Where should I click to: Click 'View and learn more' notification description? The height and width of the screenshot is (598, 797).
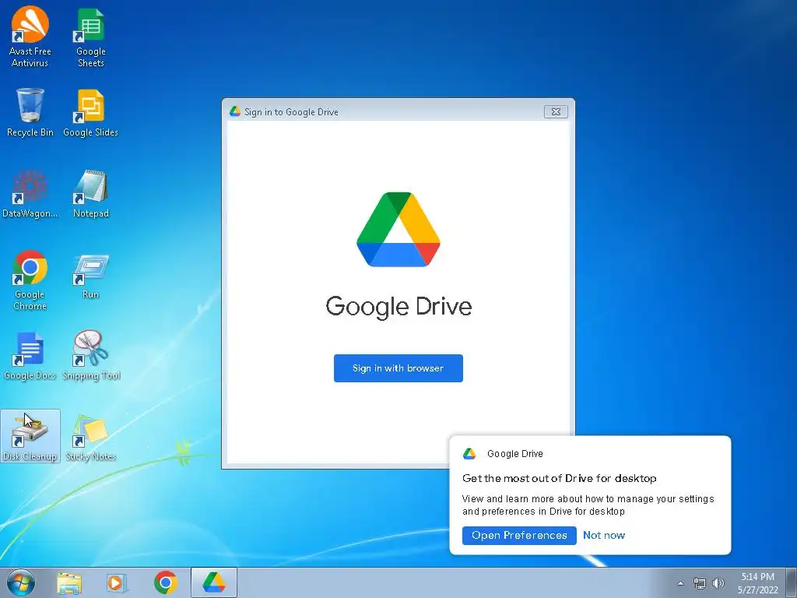coord(588,505)
